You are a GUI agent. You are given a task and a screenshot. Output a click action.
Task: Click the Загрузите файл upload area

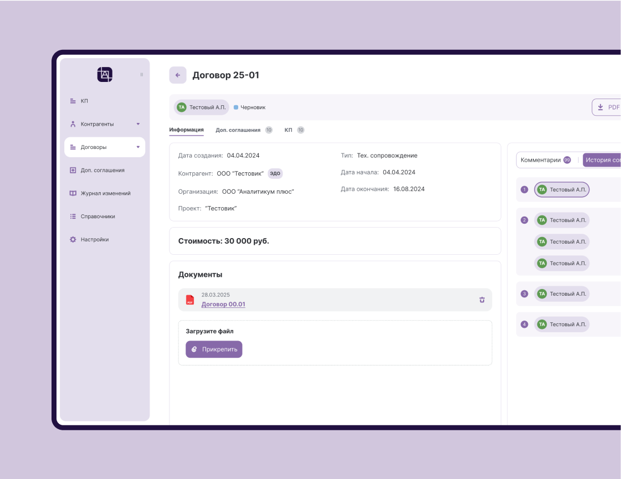(335, 343)
